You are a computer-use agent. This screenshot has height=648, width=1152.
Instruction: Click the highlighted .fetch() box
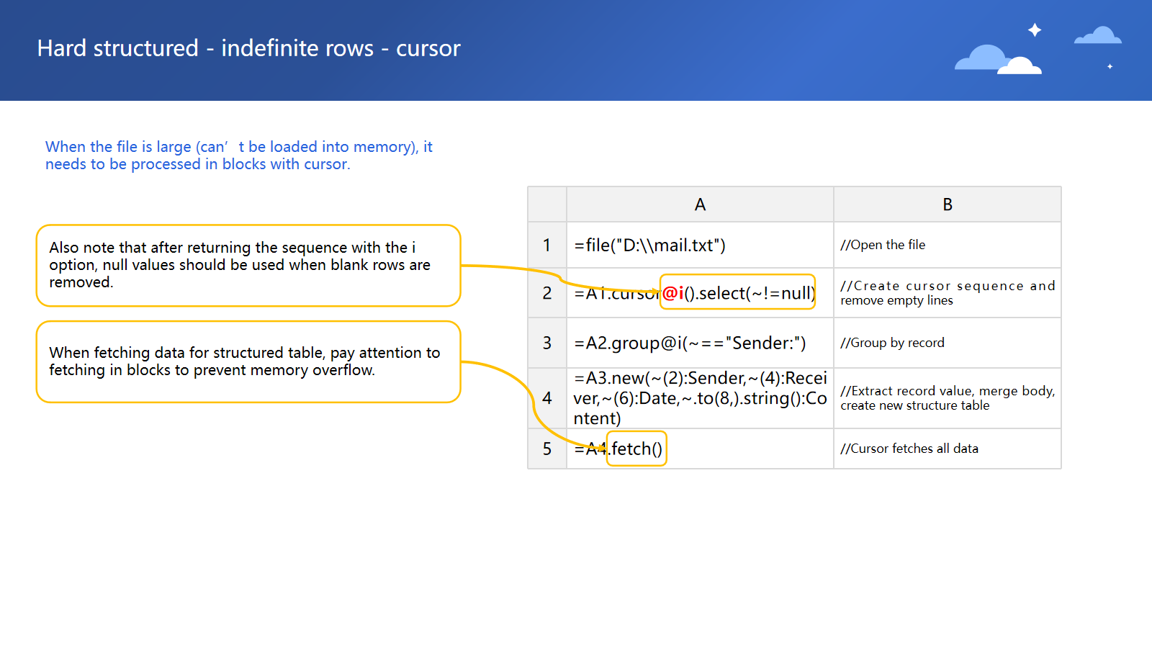[x=636, y=449]
